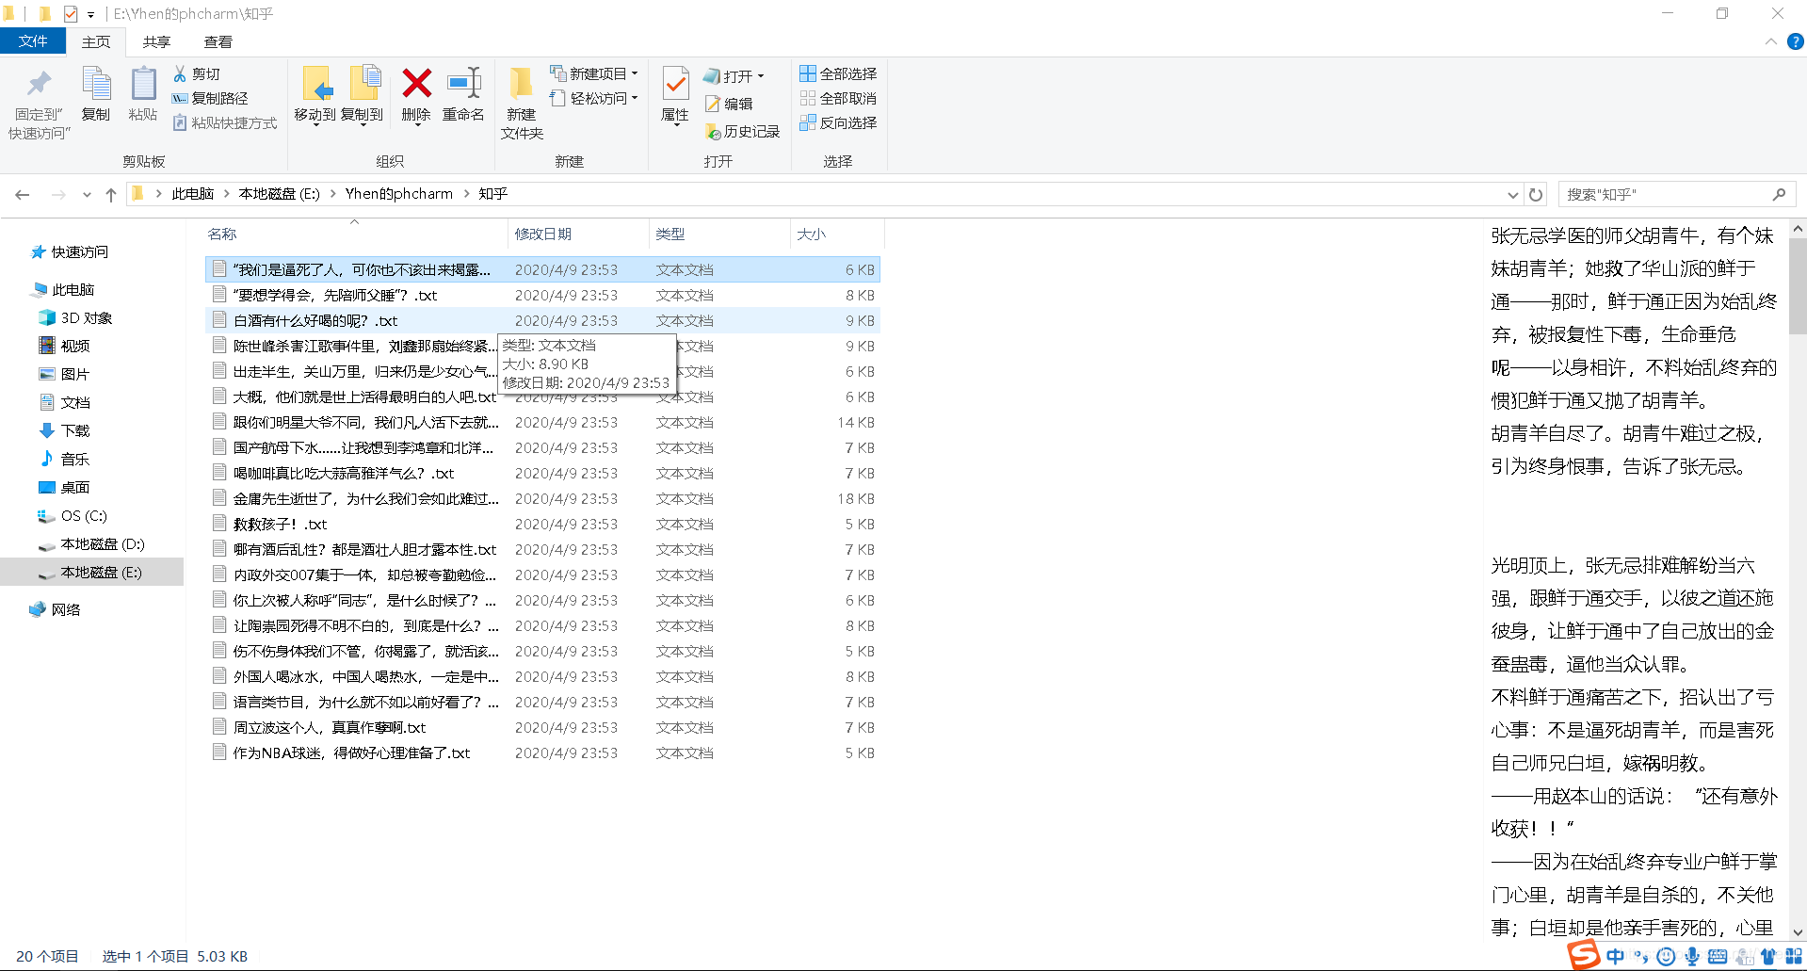The height and width of the screenshot is (971, 1807).
Task: Click 本地磁盘 (E:) in breadcrumb
Action: pos(280,194)
